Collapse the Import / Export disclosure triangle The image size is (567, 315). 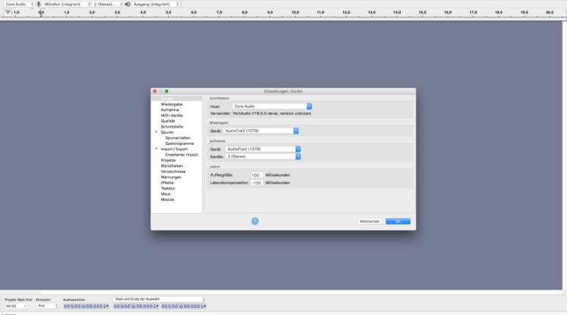pos(156,149)
